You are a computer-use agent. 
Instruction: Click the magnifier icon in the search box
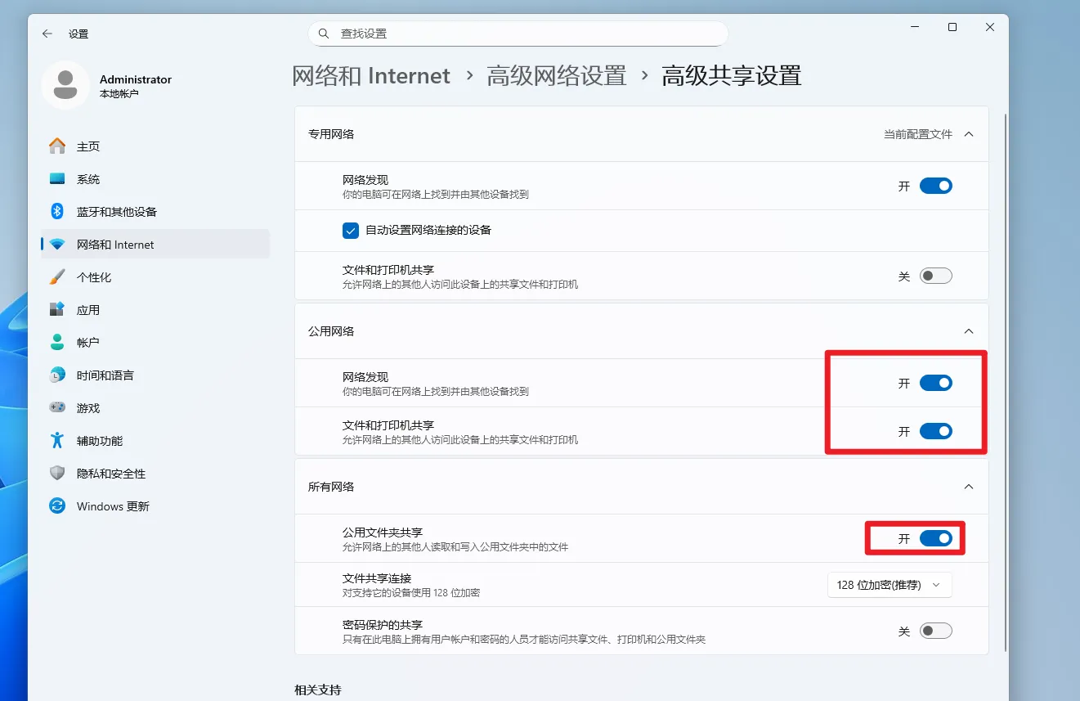pos(324,34)
